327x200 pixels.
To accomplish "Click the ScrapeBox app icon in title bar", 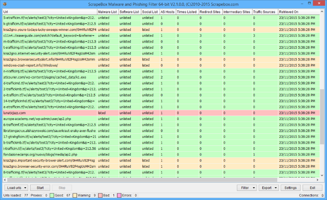I will coord(5,4).
